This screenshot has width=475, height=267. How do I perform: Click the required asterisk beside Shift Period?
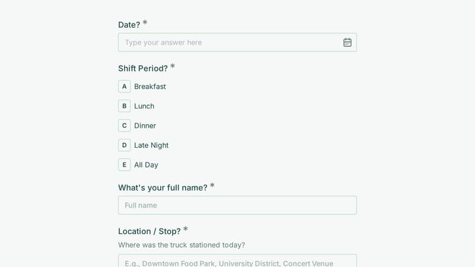click(172, 66)
